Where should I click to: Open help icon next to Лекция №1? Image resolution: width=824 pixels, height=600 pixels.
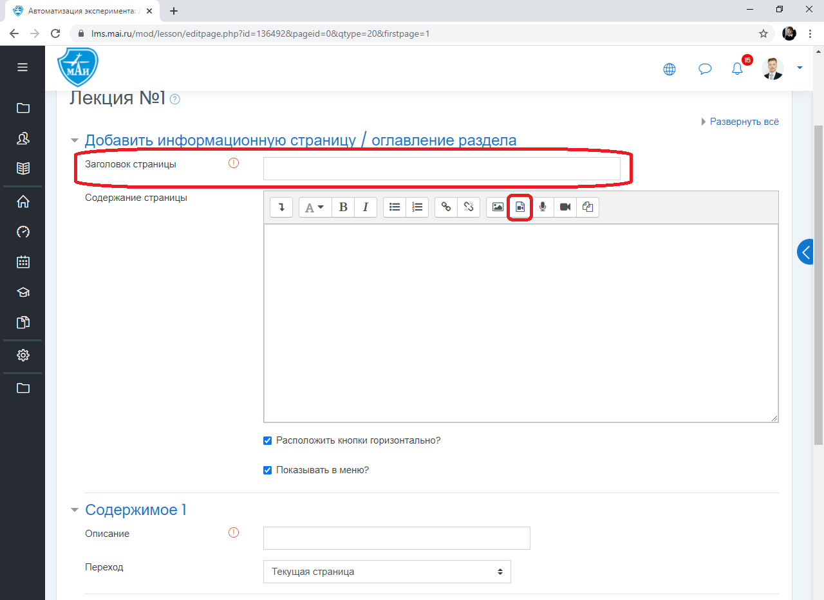pos(175,99)
